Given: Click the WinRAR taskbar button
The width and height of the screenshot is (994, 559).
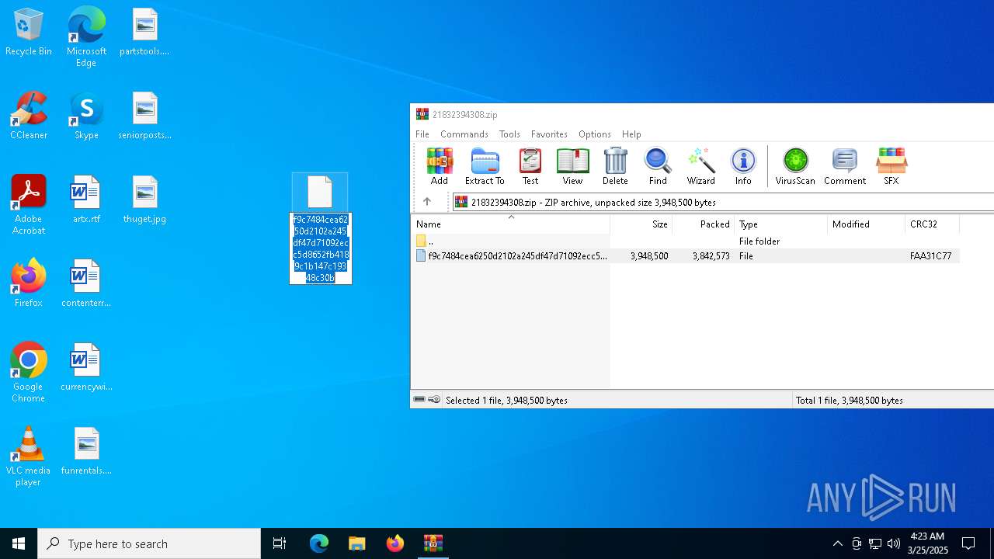Looking at the screenshot, I should (433, 543).
